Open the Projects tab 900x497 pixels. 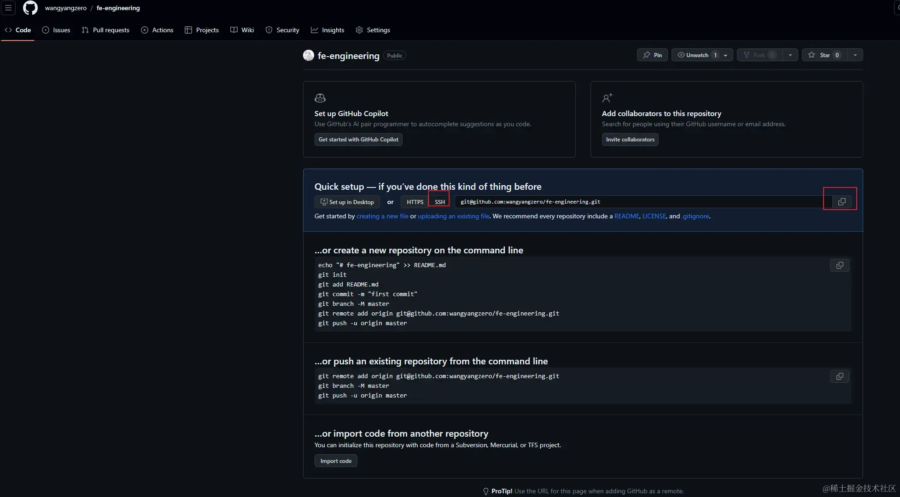tap(202, 30)
